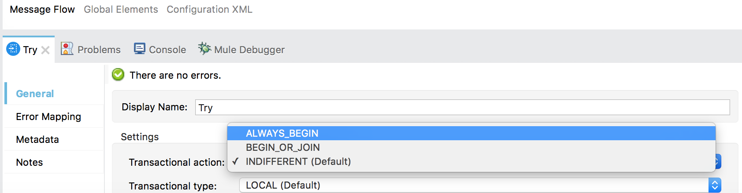
Task: Click the Problems view icon
Action: 67,49
